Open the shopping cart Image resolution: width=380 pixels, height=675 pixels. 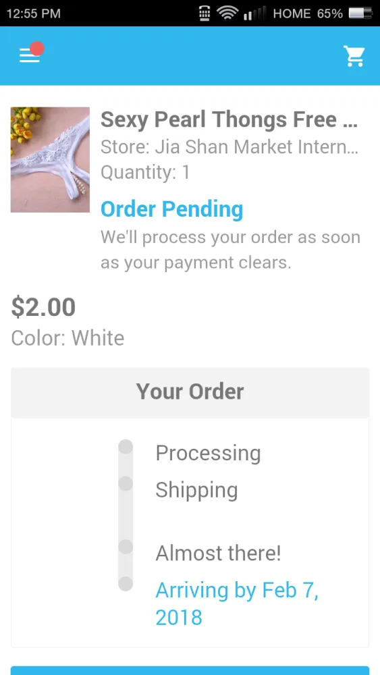(x=354, y=56)
